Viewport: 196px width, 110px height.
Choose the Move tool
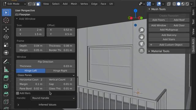6,29
